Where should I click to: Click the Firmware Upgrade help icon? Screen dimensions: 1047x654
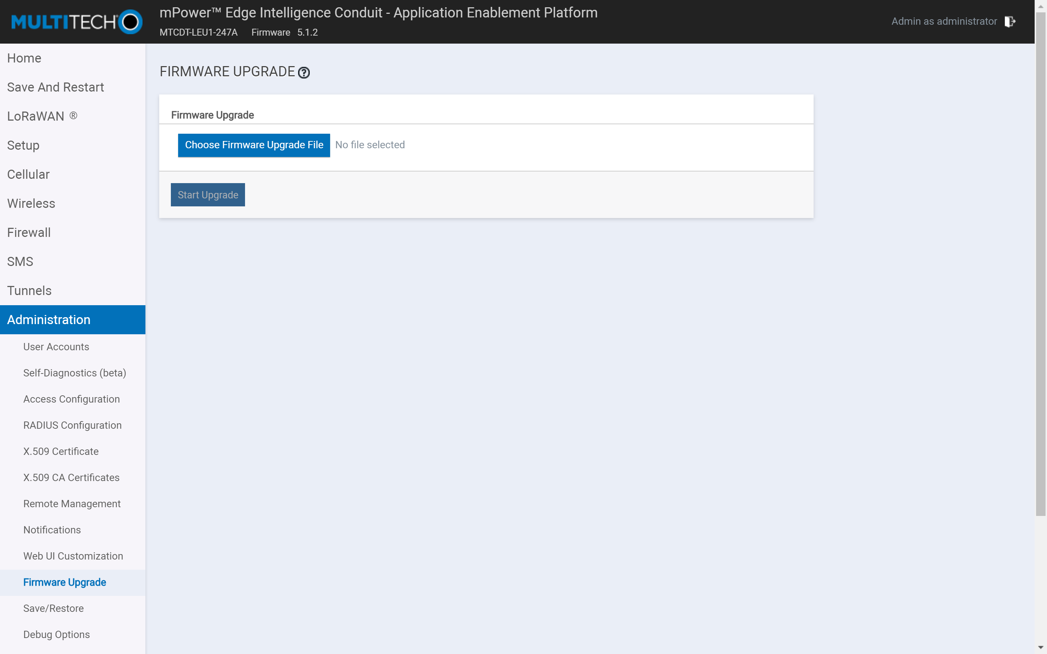coord(304,73)
